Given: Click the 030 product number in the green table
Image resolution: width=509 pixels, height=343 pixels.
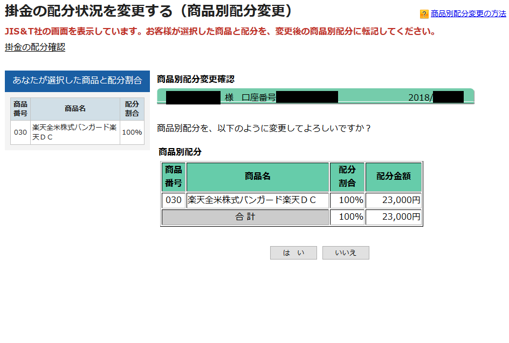Looking at the screenshot, I should click(174, 200).
